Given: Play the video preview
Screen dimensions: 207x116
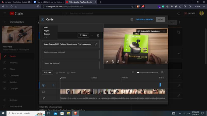Looking at the screenshot, I should pyautogui.click(x=107, y=62).
